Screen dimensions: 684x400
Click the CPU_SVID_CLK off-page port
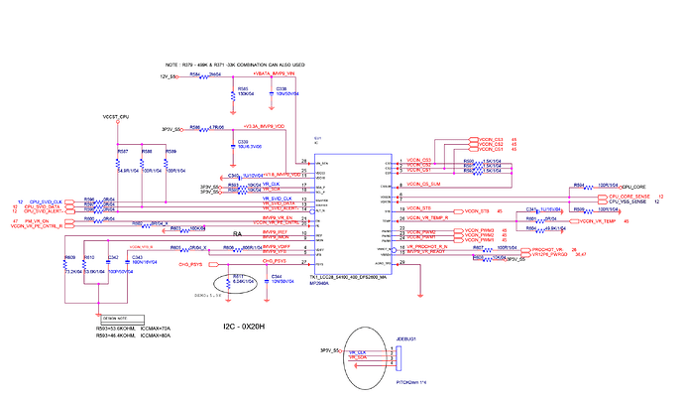69,202
